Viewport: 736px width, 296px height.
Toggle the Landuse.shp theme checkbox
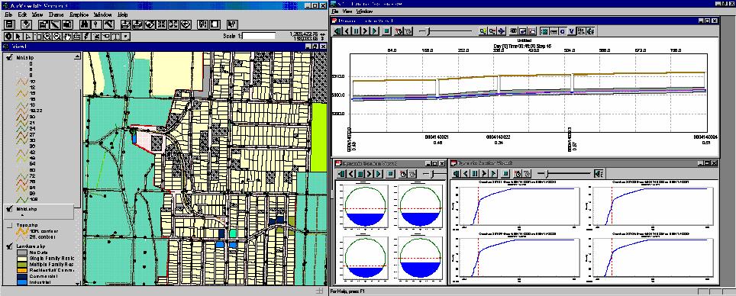click(9, 246)
